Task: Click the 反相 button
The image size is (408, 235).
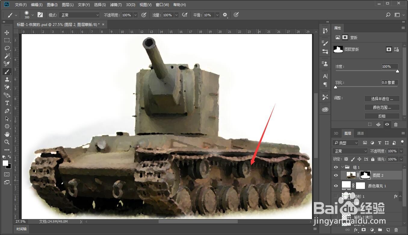Action: coord(382,116)
